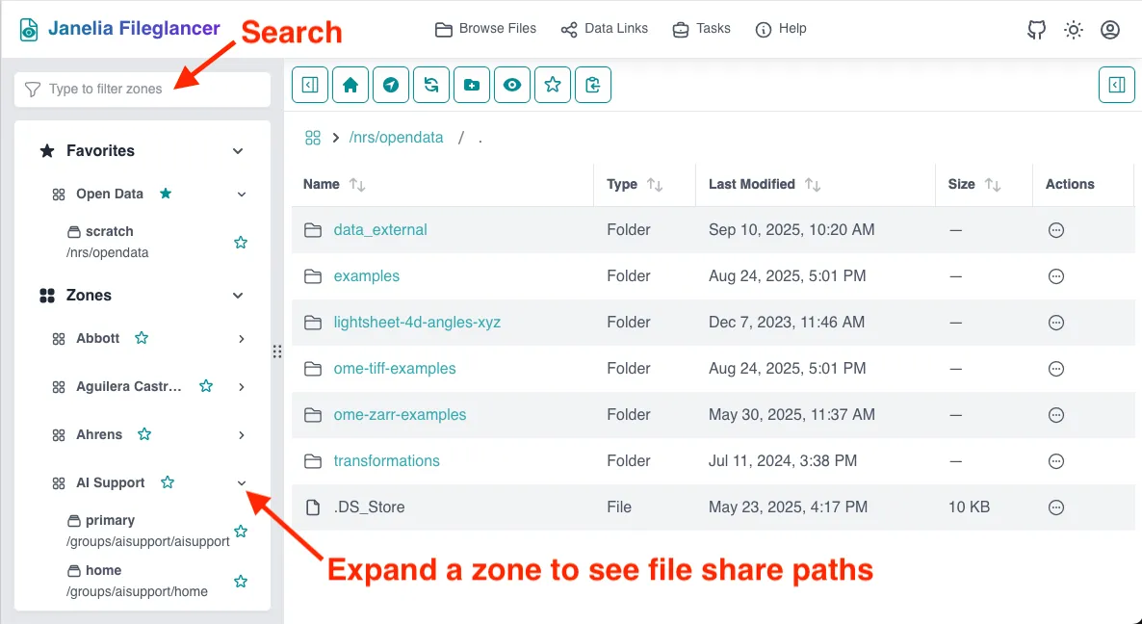Image resolution: width=1142 pixels, height=624 pixels.
Task: Toggle the left sidebar panel
Action: pyautogui.click(x=310, y=85)
